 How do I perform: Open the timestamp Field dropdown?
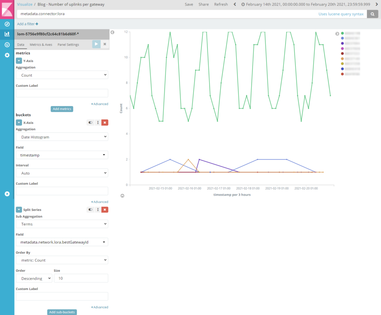pyautogui.click(x=62, y=155)
